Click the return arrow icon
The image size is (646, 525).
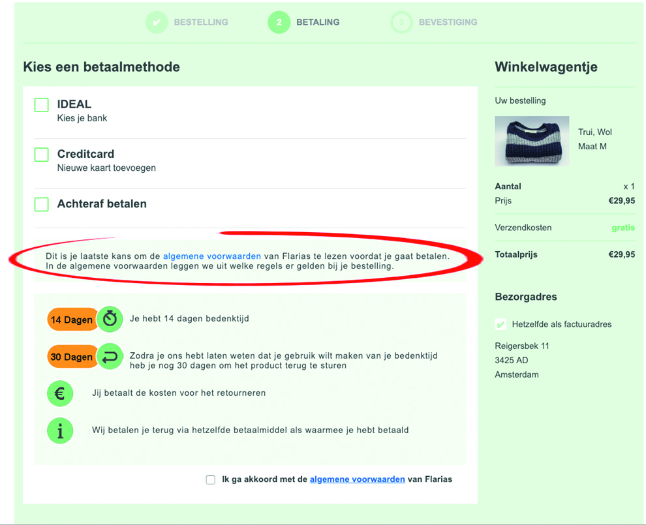tap(110, 357)
